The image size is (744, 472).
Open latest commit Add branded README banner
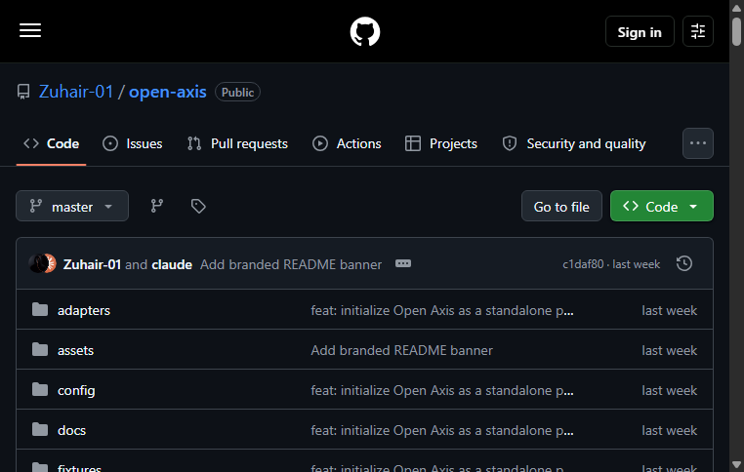click(x=291, y=264)
